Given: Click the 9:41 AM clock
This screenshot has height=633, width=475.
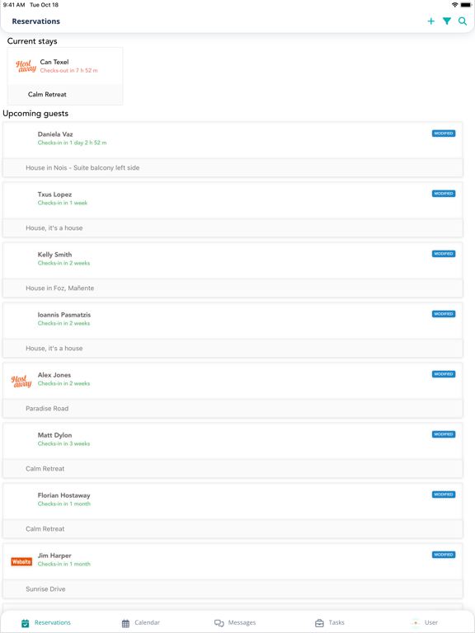Looking at the screenshot, I should (14, 5).
